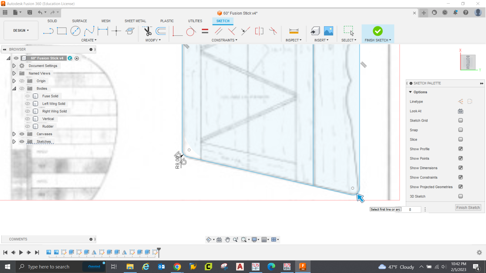The image size is (486, 273).
Task: Activate the Trim scissors tool
Action: tap(147, 31)
